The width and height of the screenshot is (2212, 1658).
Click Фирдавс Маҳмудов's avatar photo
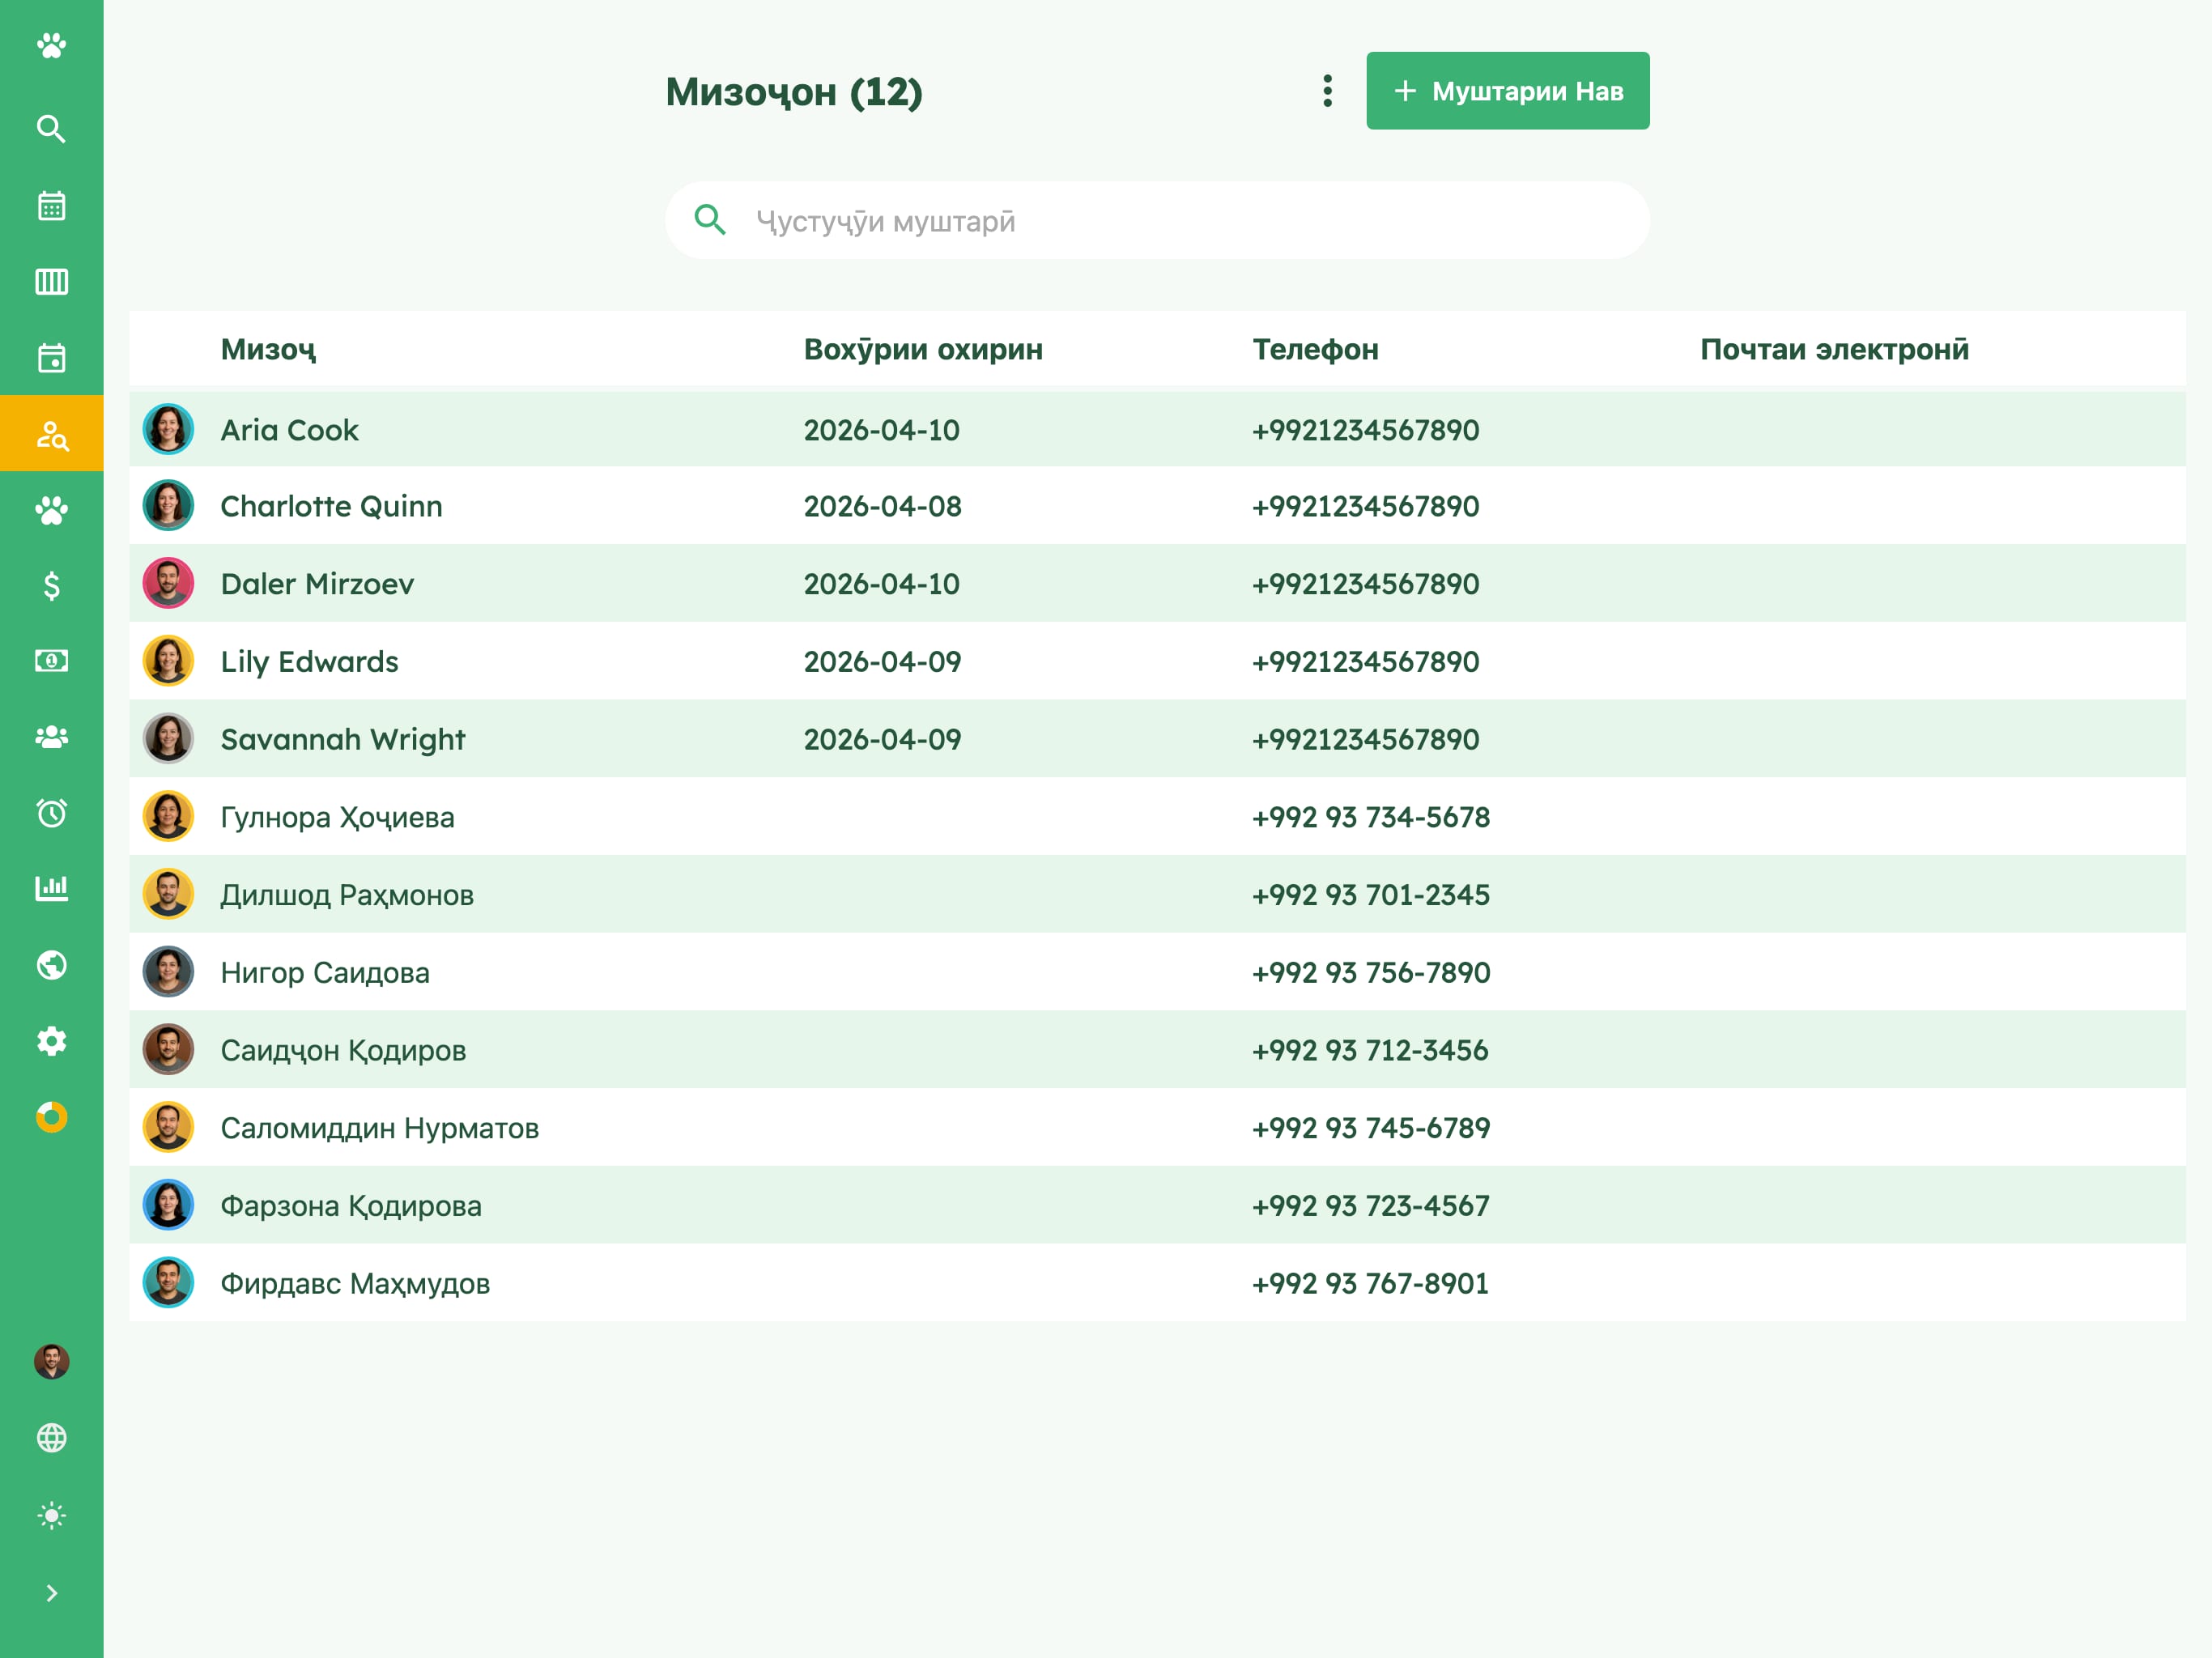click(x=168, y=1284)
